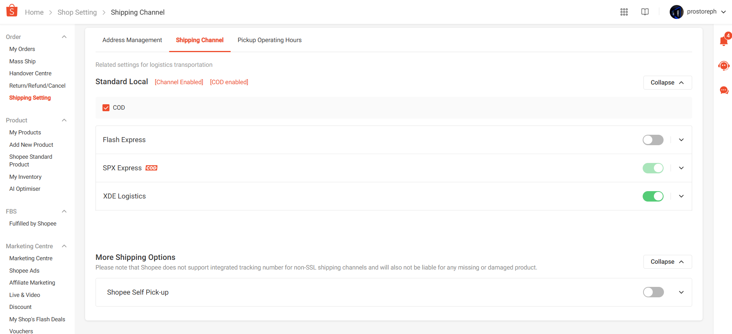Collapse the Marketing Centre sidebar section
Screen dimensions: 732x334
pos(64,246)
